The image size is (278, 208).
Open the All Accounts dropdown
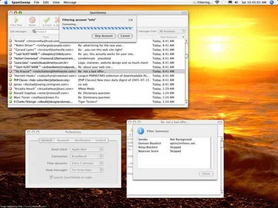tap(172, 31)
